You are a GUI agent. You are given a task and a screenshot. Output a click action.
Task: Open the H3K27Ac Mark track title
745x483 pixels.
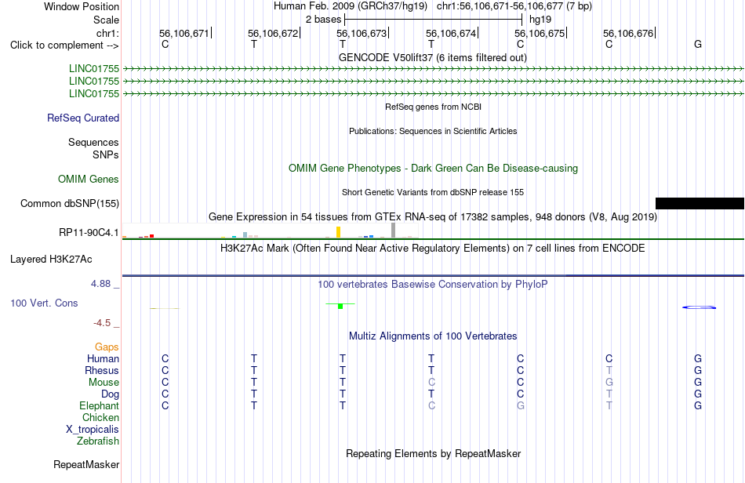433,248
